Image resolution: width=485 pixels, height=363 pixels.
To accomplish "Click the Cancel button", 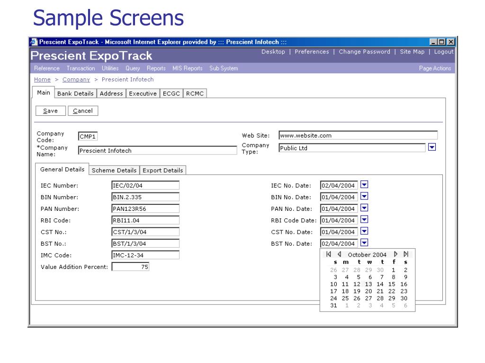I will click(x=83, y=111).
